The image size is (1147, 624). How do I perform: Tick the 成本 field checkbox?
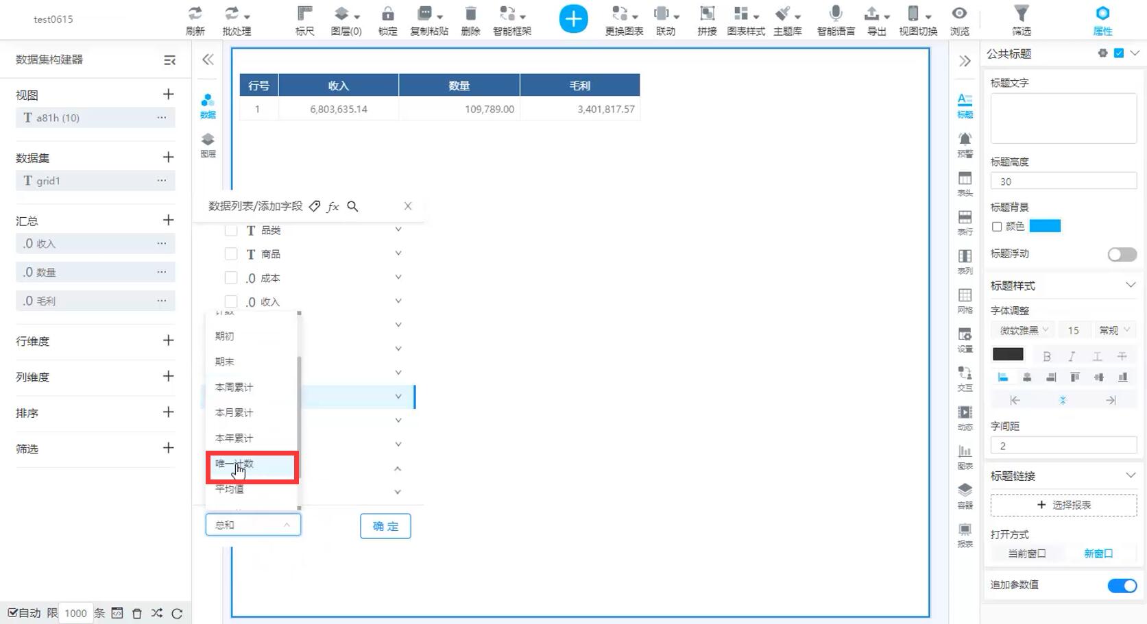point(231,278)
